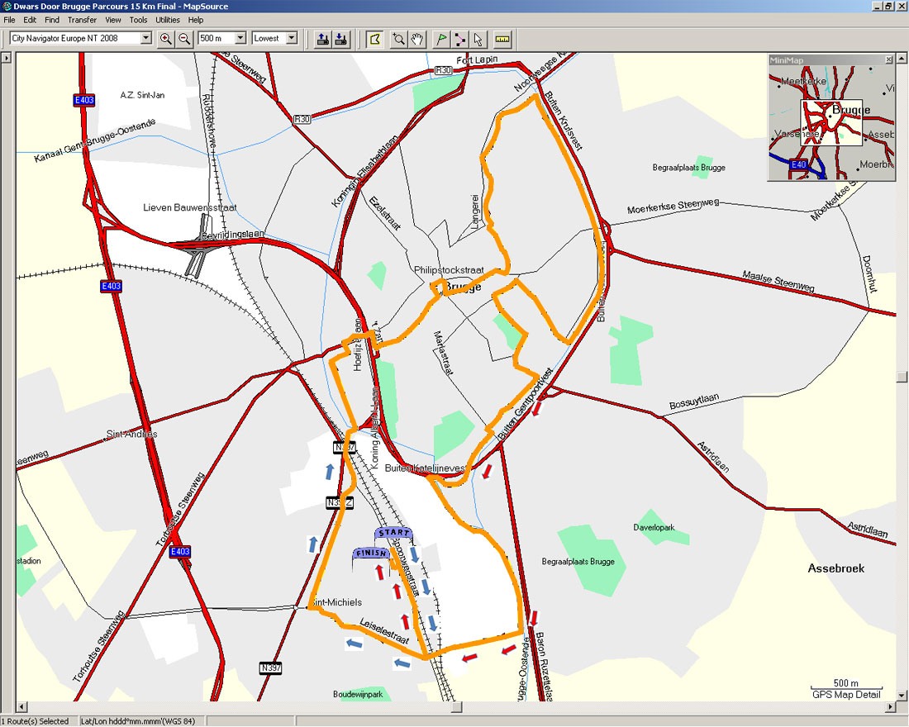The image size is (909, 727).
Task: Activate the Zoom In magnifier
Action: point(165,38)
